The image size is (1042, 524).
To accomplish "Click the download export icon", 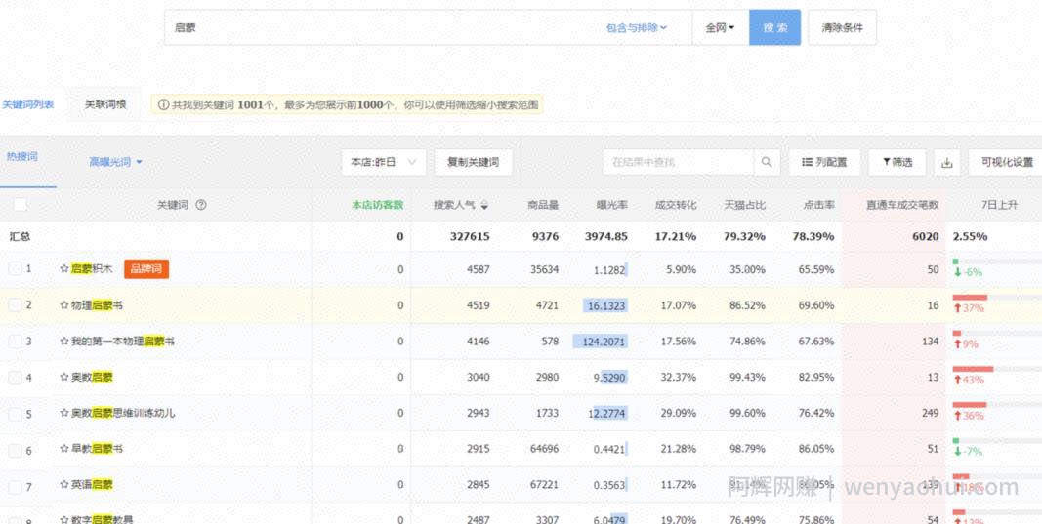I will click(x=947, y=163).
